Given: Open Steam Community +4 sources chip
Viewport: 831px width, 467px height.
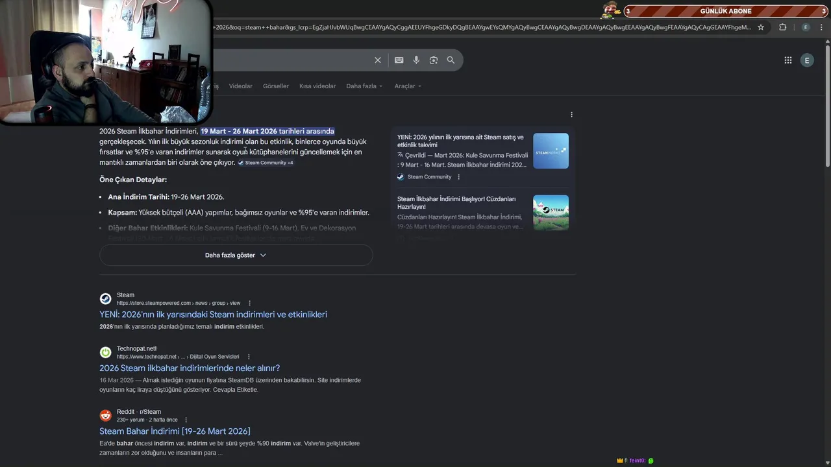Looking at the screenshot, I should [266, 163].
